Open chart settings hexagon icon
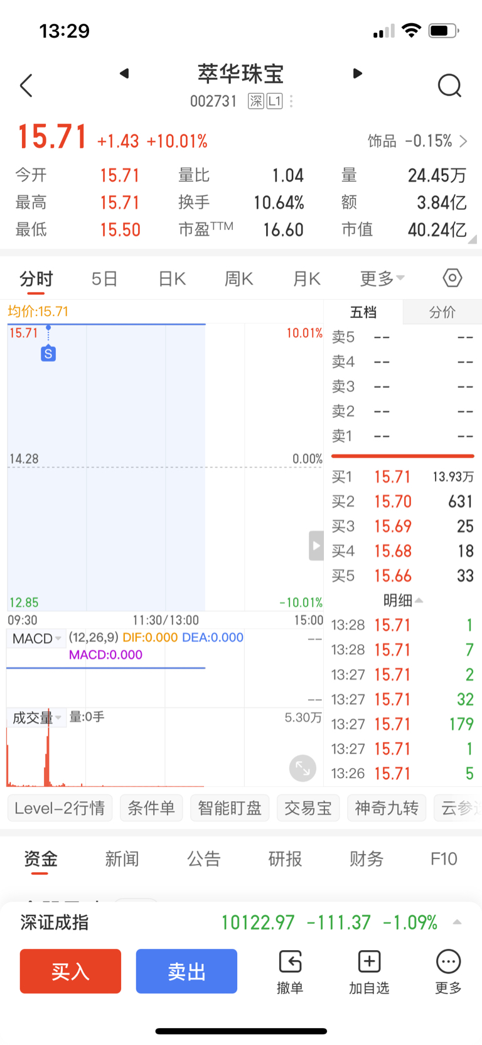This screenshot has height=1045, width=482. coord(453,278)
